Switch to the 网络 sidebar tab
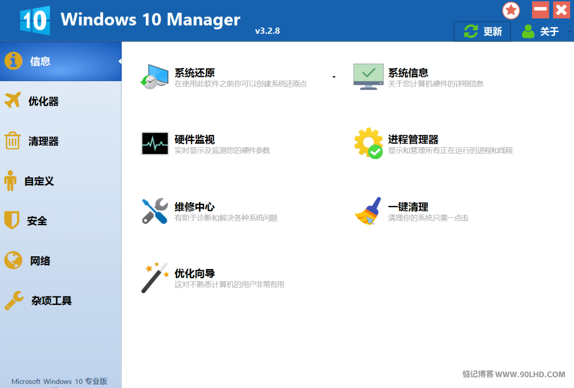Image resolution: width=574 pixels, height=388 pixels. point(60,261)
